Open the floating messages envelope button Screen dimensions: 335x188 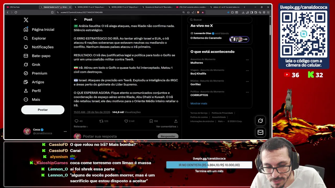(x=260, y=132)
